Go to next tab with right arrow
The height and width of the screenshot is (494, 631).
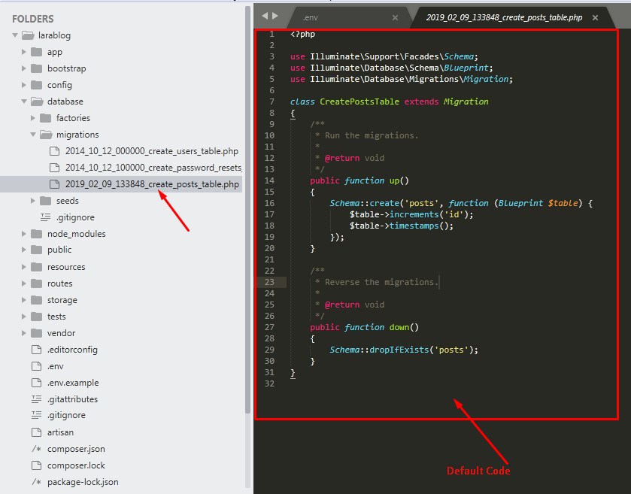click(275, 16)
